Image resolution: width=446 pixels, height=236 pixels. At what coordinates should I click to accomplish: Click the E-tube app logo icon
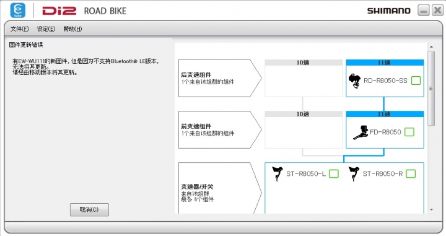point(17,11)
